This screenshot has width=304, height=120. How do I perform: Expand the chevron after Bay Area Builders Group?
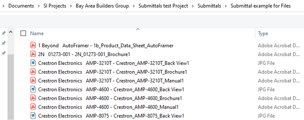pyautogui.click(x=133, y=6)
